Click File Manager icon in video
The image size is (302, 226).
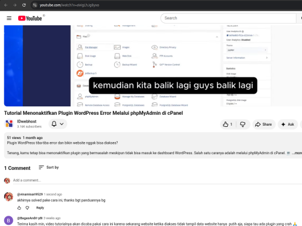[80, 47]
